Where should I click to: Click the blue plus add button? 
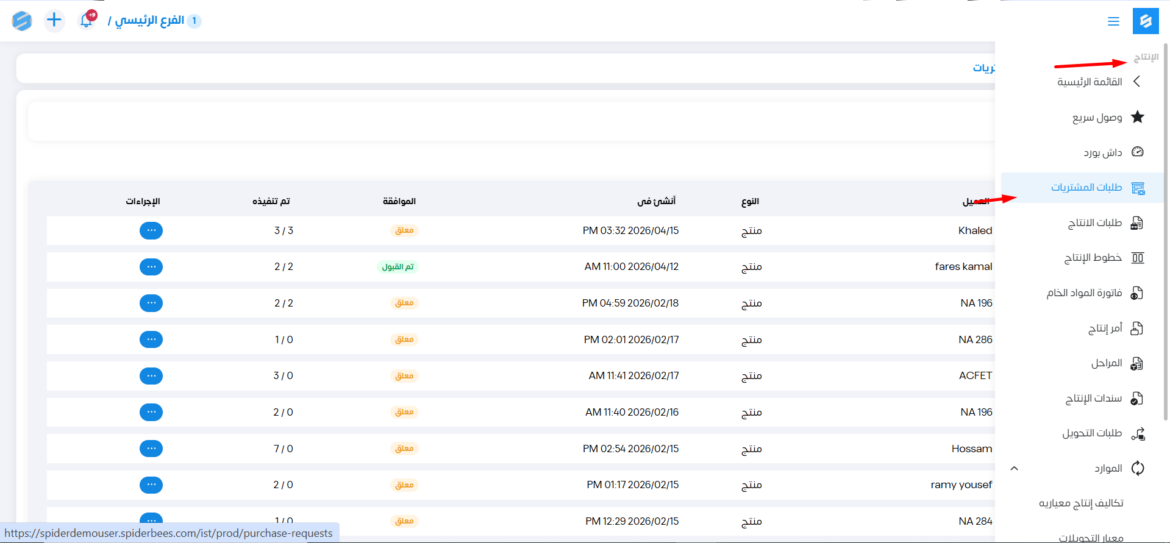click(x=54, y=20)
